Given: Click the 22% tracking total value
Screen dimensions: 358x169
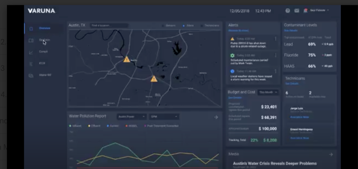Looking at the screenshot, I should 254,140.
